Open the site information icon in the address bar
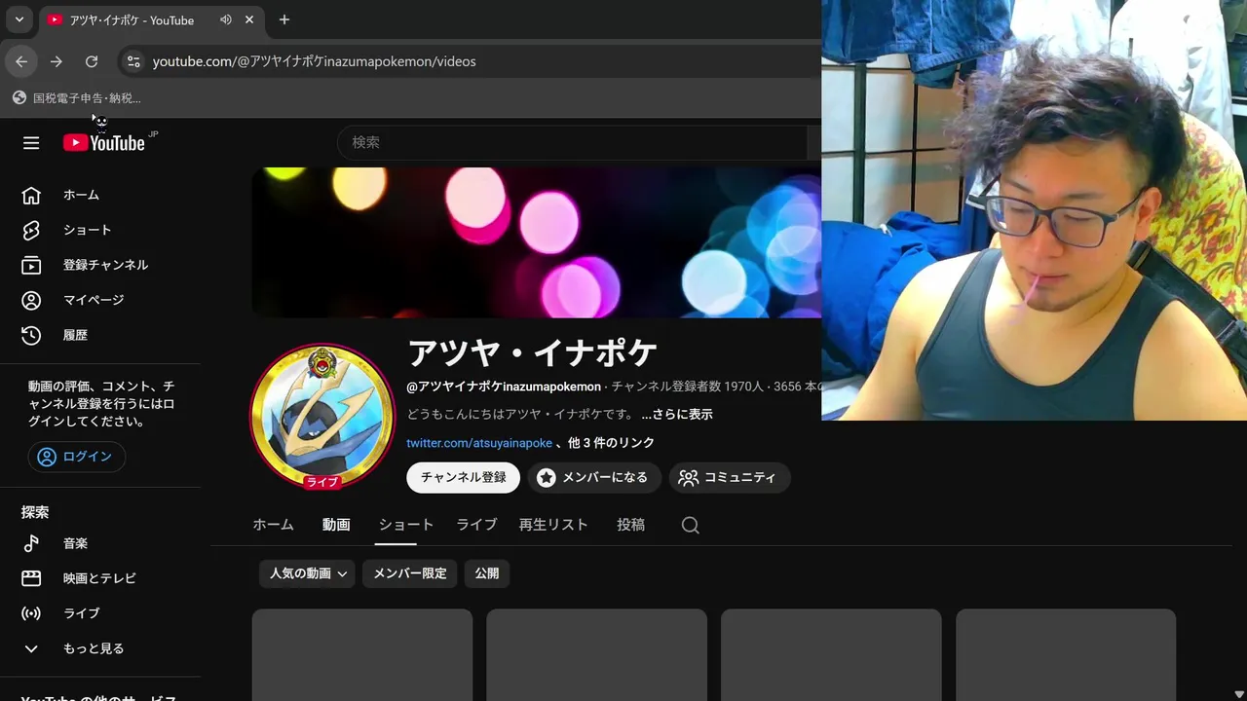The image size is (1247, 701). 133,61
